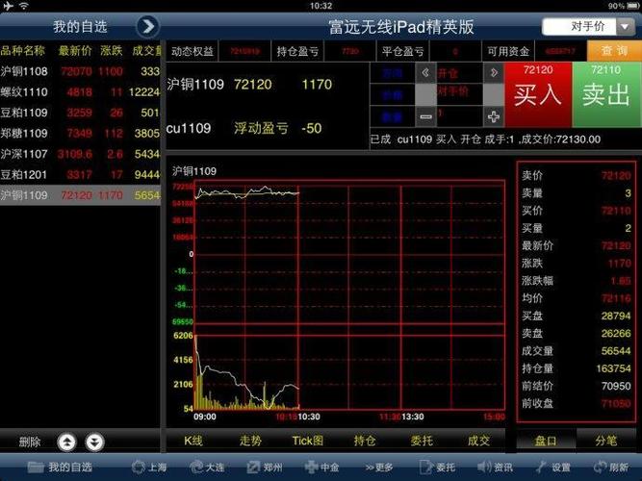Check the 90% battery indicator
The height and width of the screenshot is (481, 642).
point(624,6)
